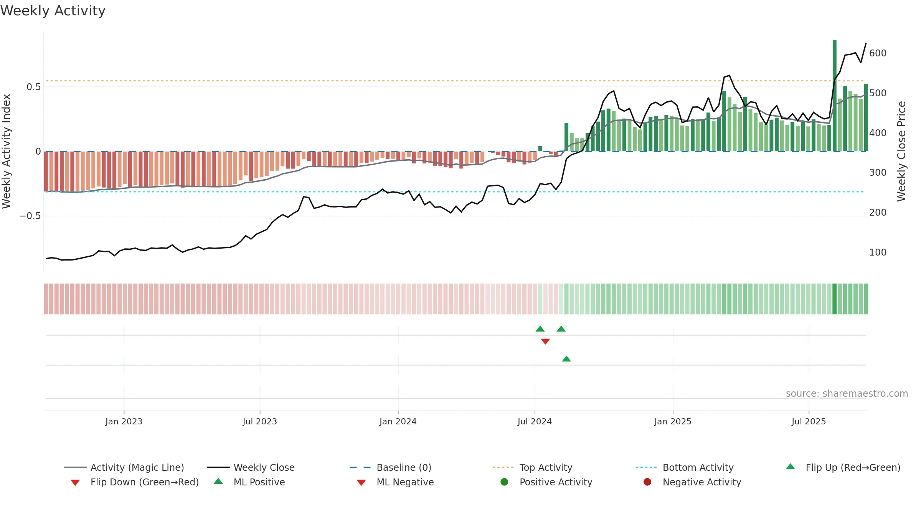
Task: Toggle Flip Down (Green→Red) legend entry
Action: pos(135,482)
